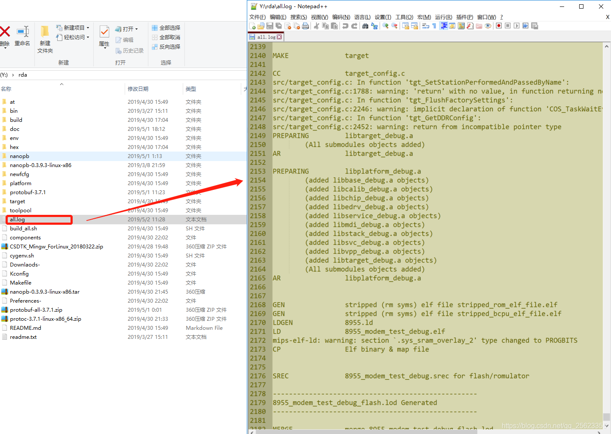Screen dimensions: 611x434
Task: Open the 搜索(S) menu
Action: tap(298, 17)
